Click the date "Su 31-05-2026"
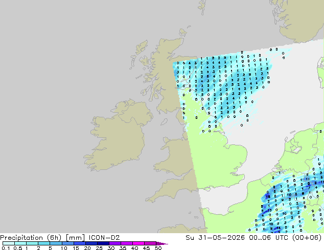Image resolution: width=324 pixels, height=250 pixels. tap(215, 238)
